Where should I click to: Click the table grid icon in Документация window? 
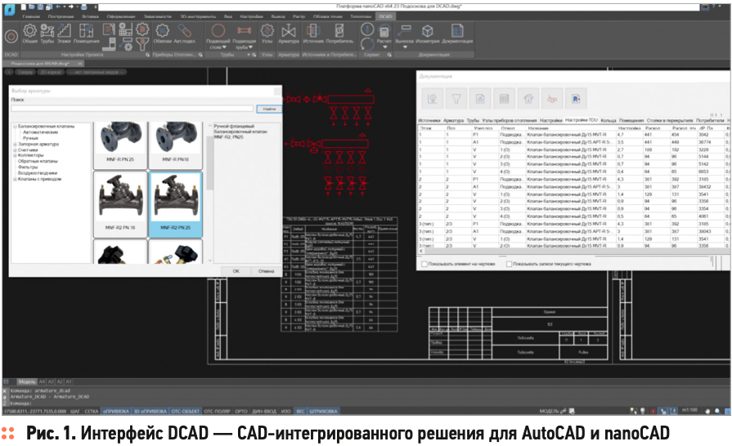pos(504,99)
